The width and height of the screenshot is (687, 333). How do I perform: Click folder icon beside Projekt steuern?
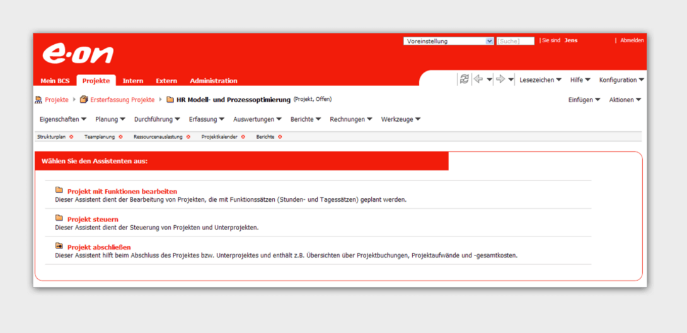[x=59, y=218]
